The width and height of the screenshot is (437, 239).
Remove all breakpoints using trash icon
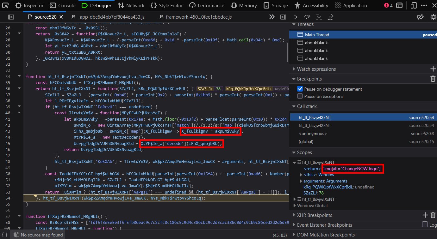point(433,79)
